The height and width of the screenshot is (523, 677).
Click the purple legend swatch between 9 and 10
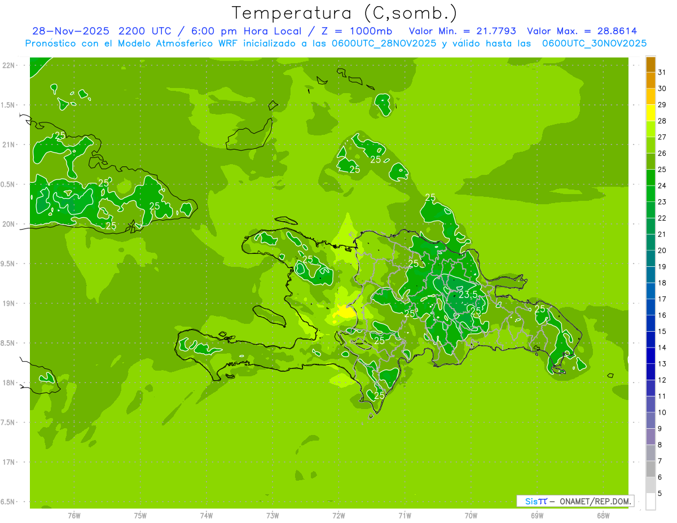pyautogui.click(x=650, y=421)
